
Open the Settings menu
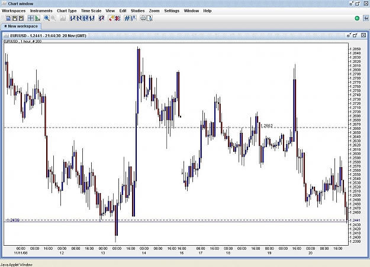pyautogui.click(x=172, y=11)
